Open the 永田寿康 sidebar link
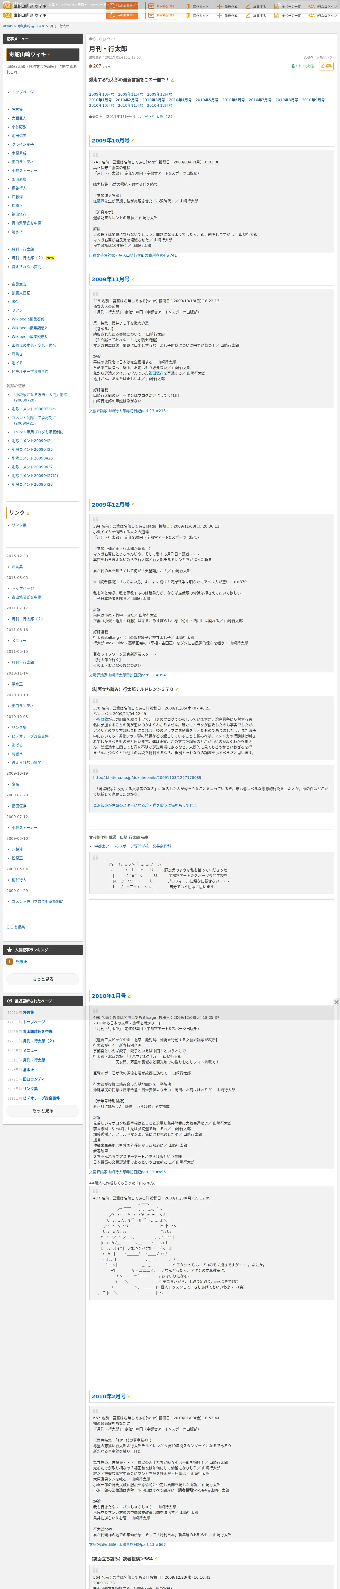The height and width of the screenshot is (1589, 340). point(19,180)
